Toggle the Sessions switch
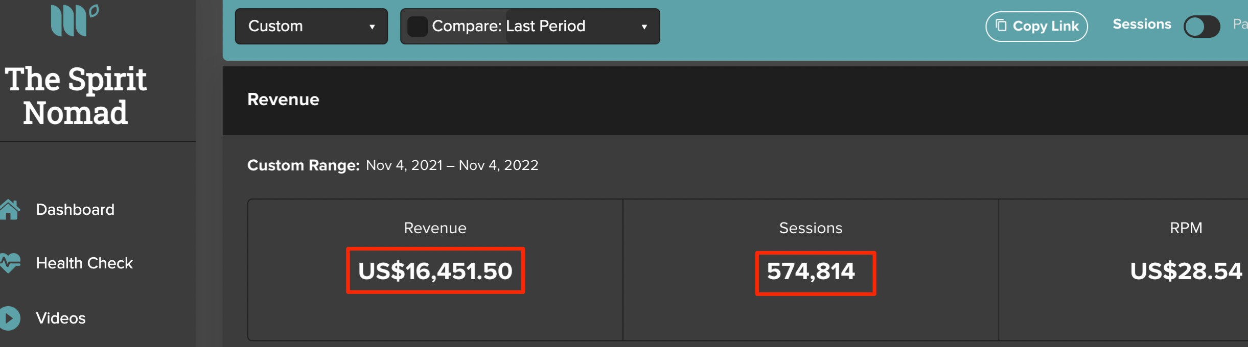This screenshot has width=1248, height=347. (x=1201, y=27)
